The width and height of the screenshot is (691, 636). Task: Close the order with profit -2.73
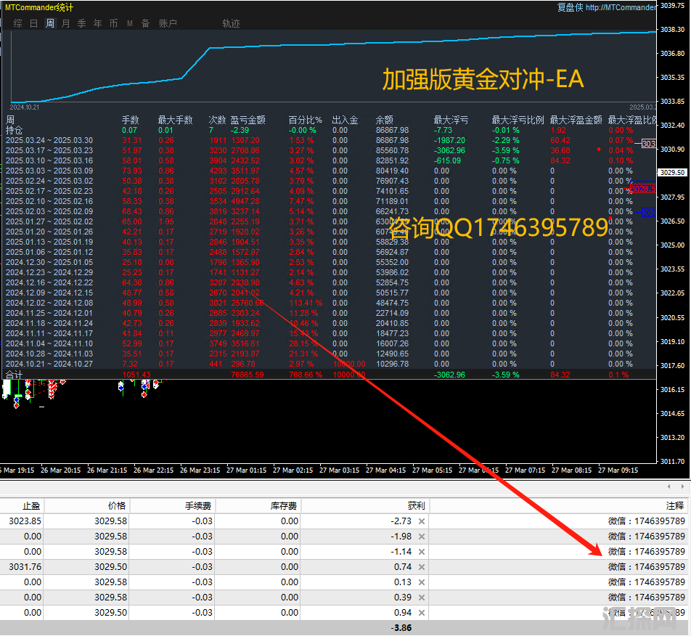422,521
